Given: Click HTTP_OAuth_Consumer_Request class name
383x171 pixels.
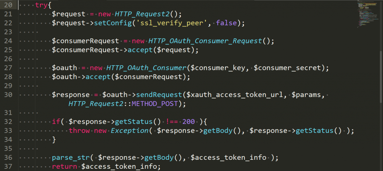Looking at the screenshot, I should (205, 41).
